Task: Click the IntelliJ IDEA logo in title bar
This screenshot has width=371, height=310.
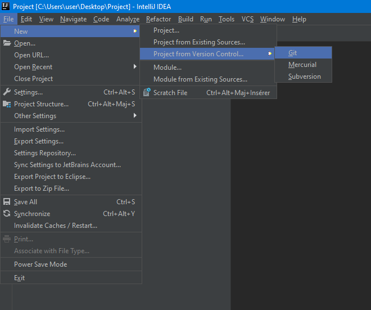Action: point(6,6)
